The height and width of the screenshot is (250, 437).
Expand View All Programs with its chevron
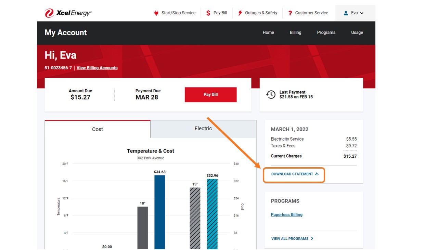click(312, 238)
